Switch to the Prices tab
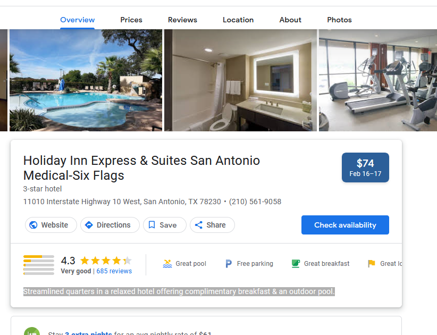The image size is (437, 335). tap(131, 20)
